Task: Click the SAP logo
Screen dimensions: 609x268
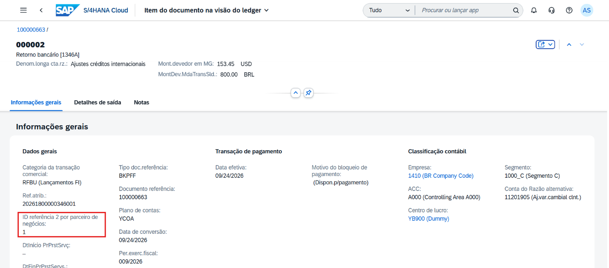Action: click(68, 10)
